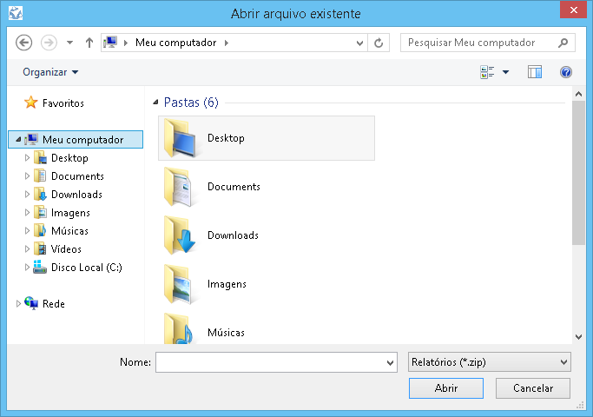Refresh the Meu computador location

click(379, 43)
